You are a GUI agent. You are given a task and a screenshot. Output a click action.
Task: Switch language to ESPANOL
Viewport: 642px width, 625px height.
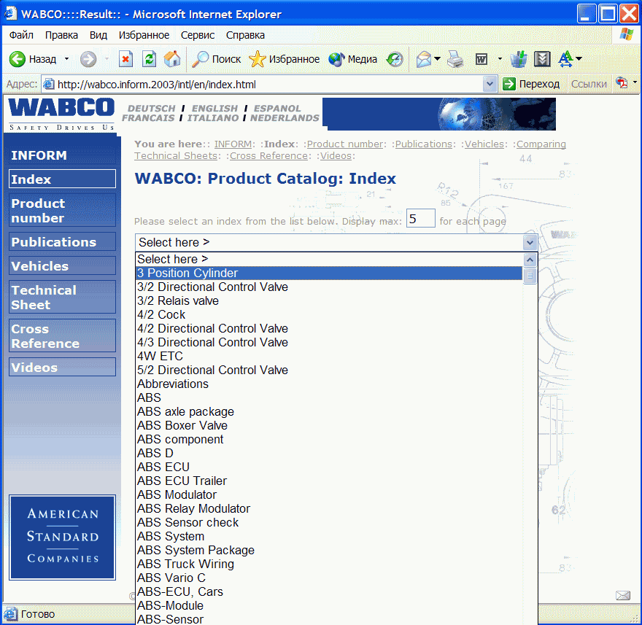[276, 108]
